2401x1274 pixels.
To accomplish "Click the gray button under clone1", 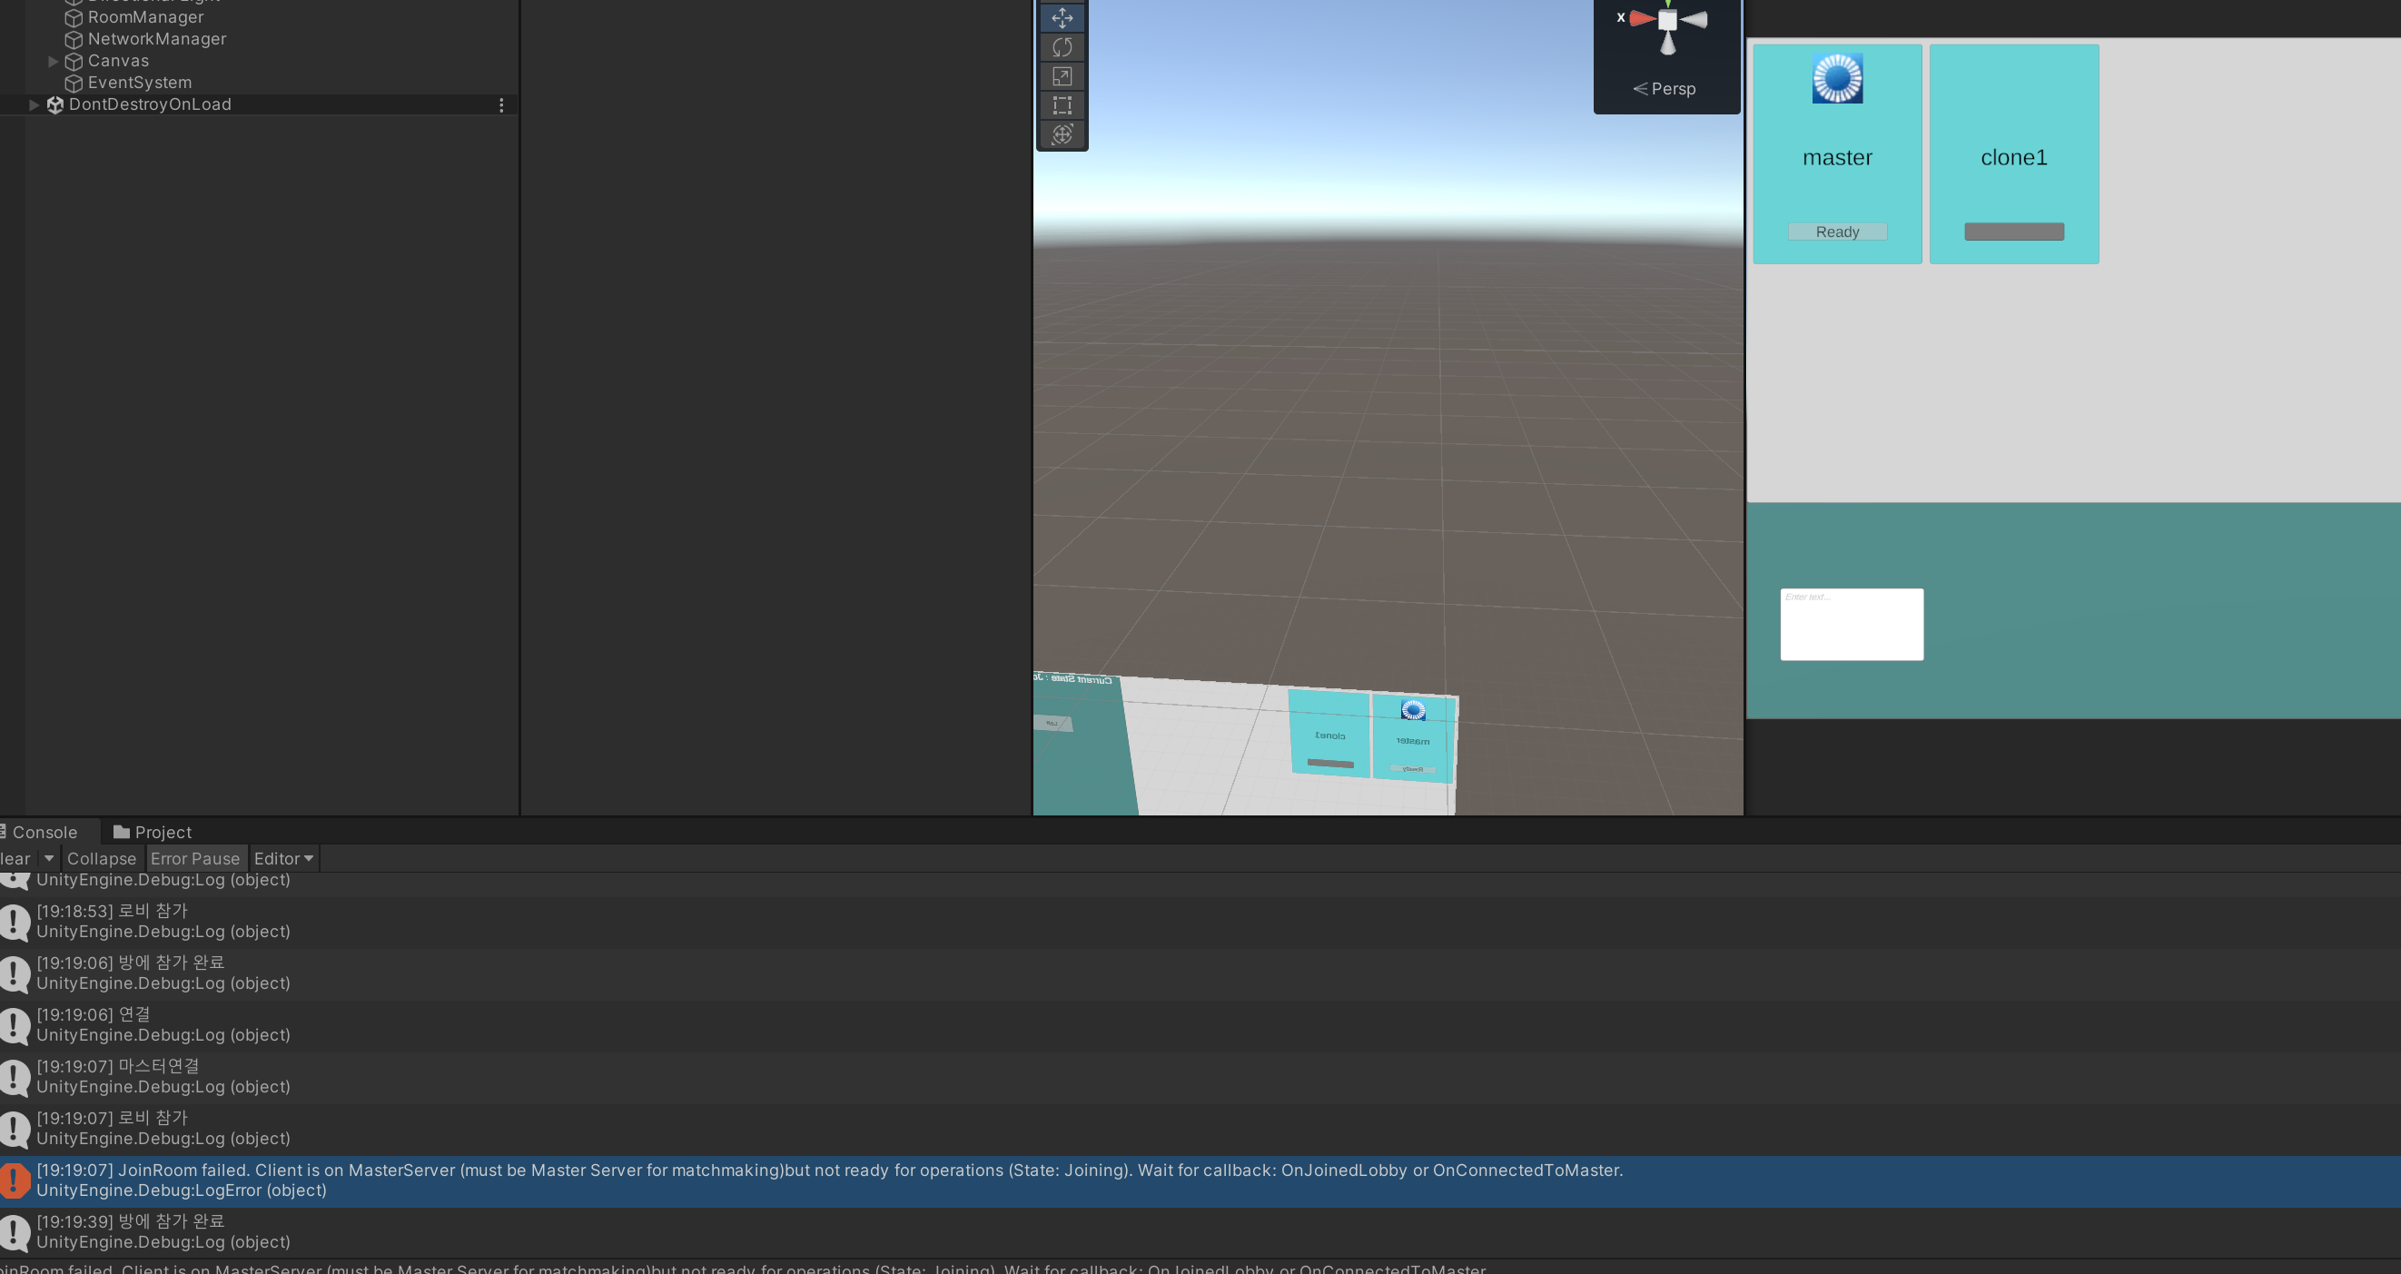I will tap(2013, 232).
